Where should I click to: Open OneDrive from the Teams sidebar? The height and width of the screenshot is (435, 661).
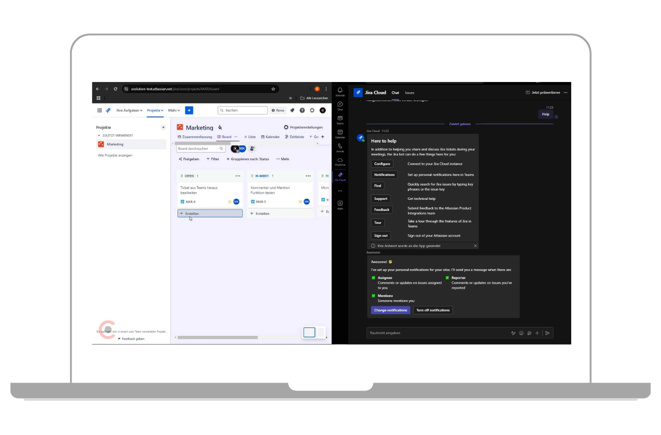tap(340, 161)
